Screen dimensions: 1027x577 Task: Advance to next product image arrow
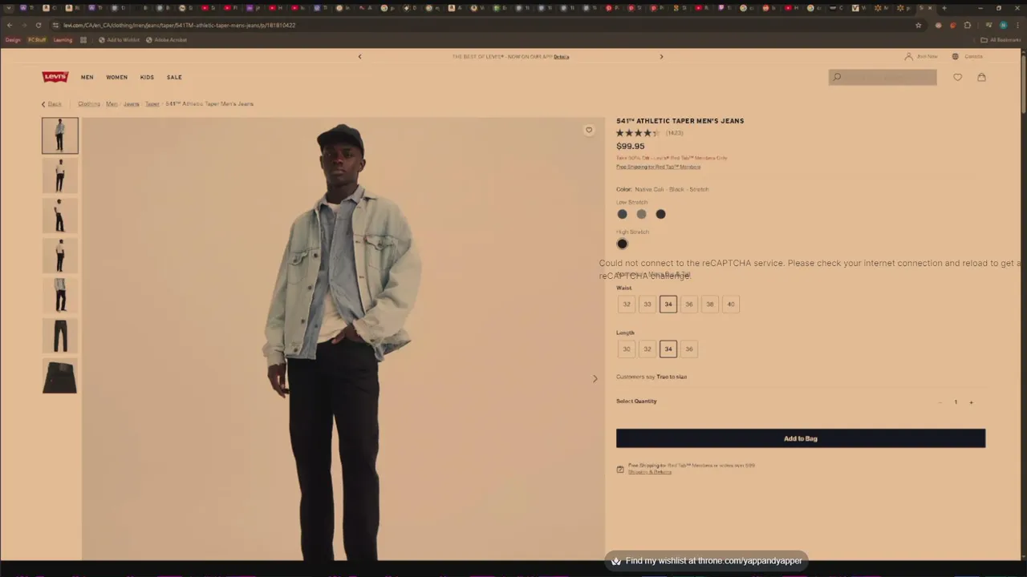(x=595, y=379)
